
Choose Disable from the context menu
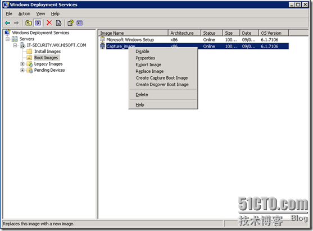(x=163, y=52)
